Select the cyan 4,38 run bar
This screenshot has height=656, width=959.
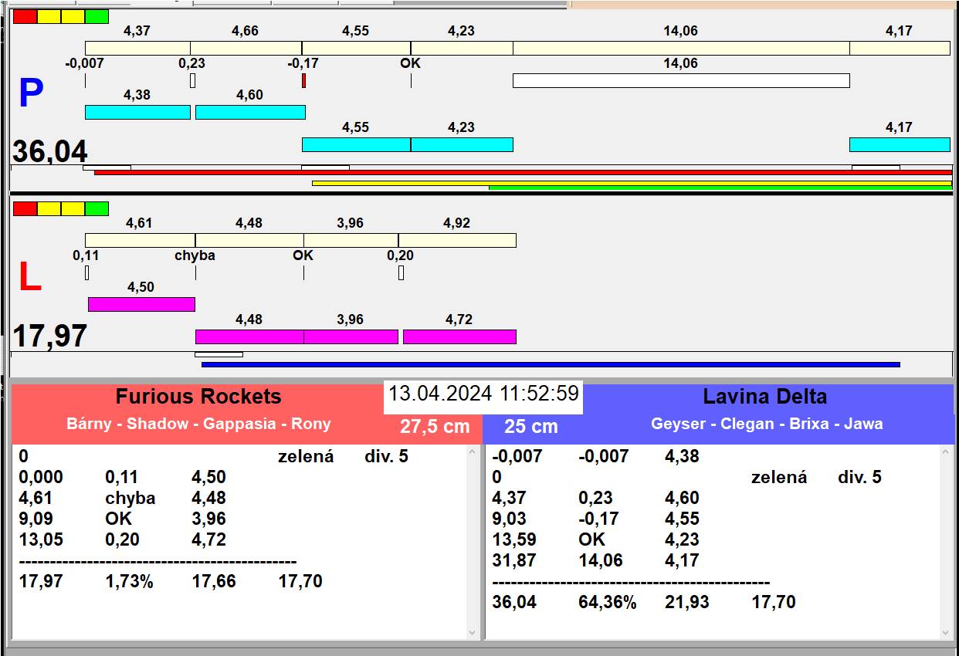[x=137, y=112]
